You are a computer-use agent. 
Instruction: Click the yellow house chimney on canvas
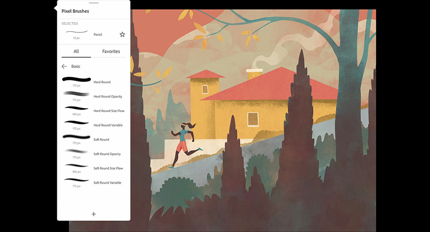[255, 74]
